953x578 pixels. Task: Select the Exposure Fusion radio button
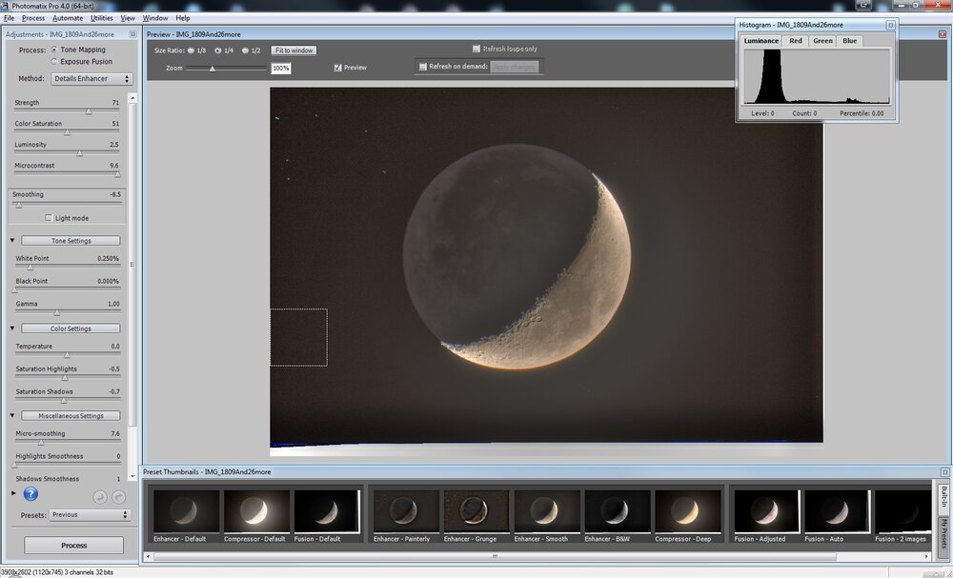[54, 61]
